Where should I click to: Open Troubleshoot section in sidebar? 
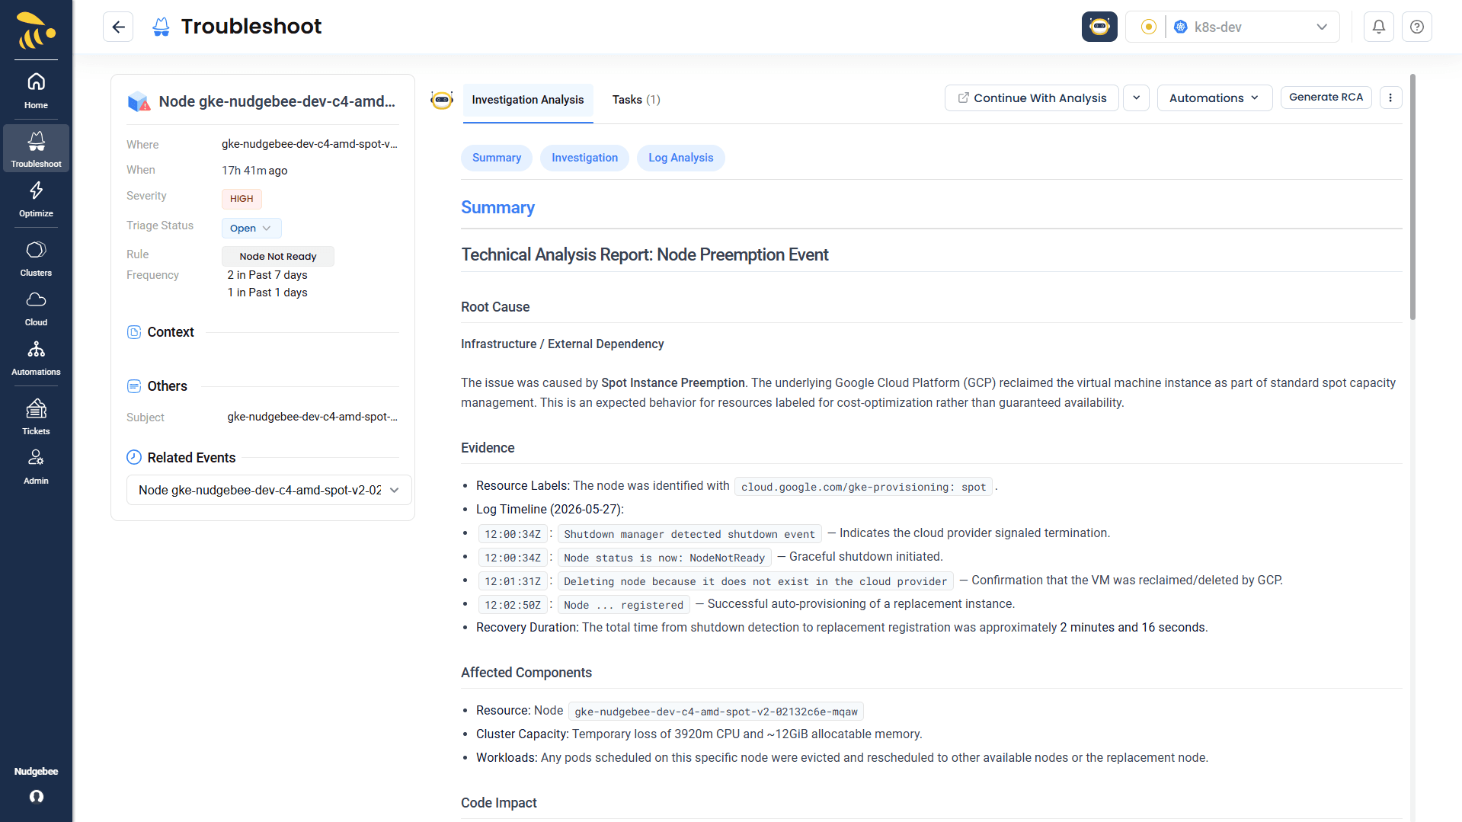tap(36, 149)
